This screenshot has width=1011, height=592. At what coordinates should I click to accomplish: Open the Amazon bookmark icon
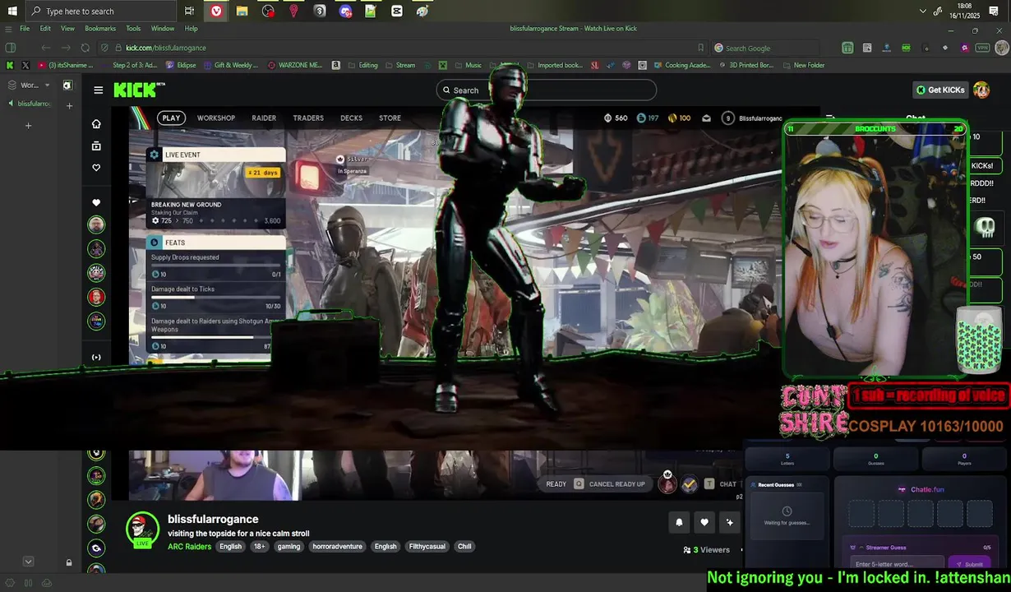[x=335, y=65]
